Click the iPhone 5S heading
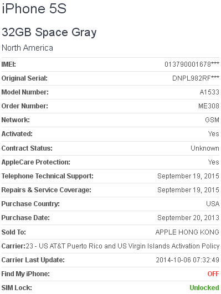 34,8
